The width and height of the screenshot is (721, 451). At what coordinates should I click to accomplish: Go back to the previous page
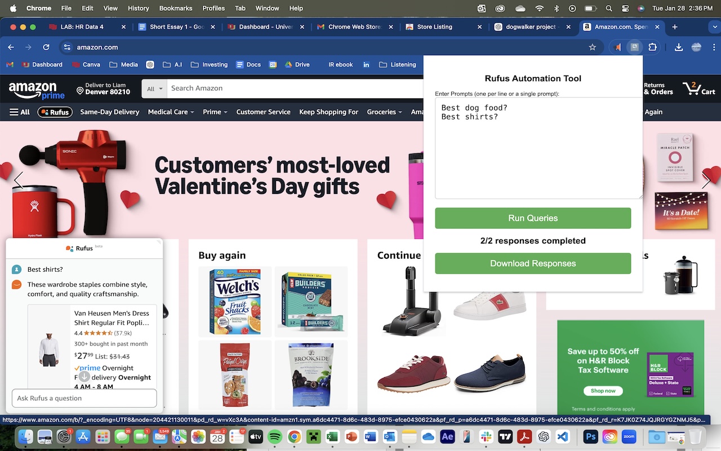click(11, 47)
